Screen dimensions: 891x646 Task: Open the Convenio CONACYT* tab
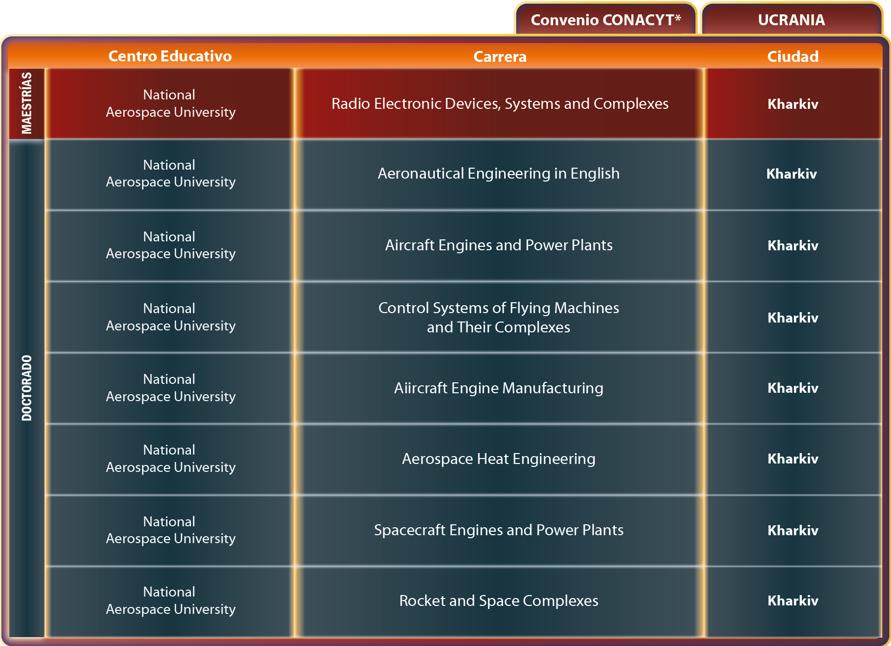coord(606,20)
